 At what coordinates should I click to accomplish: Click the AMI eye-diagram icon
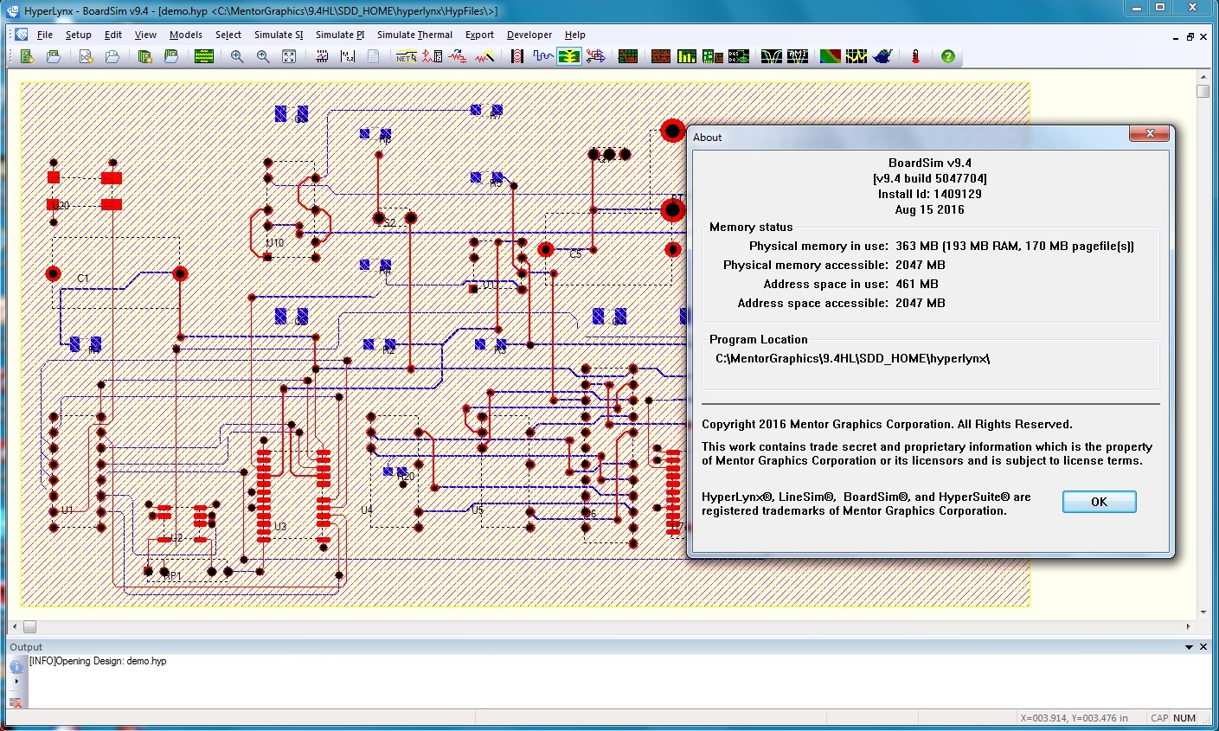[x=798, y=56]
